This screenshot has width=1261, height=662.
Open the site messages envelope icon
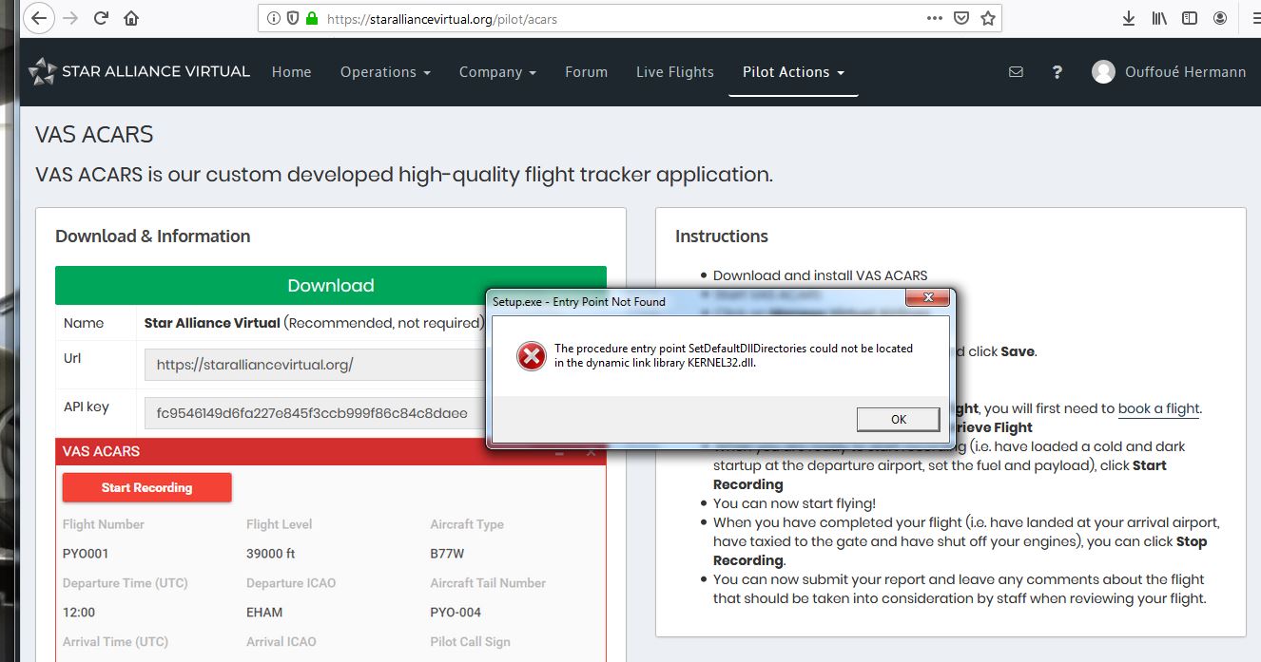click(x=1016, y=71)
